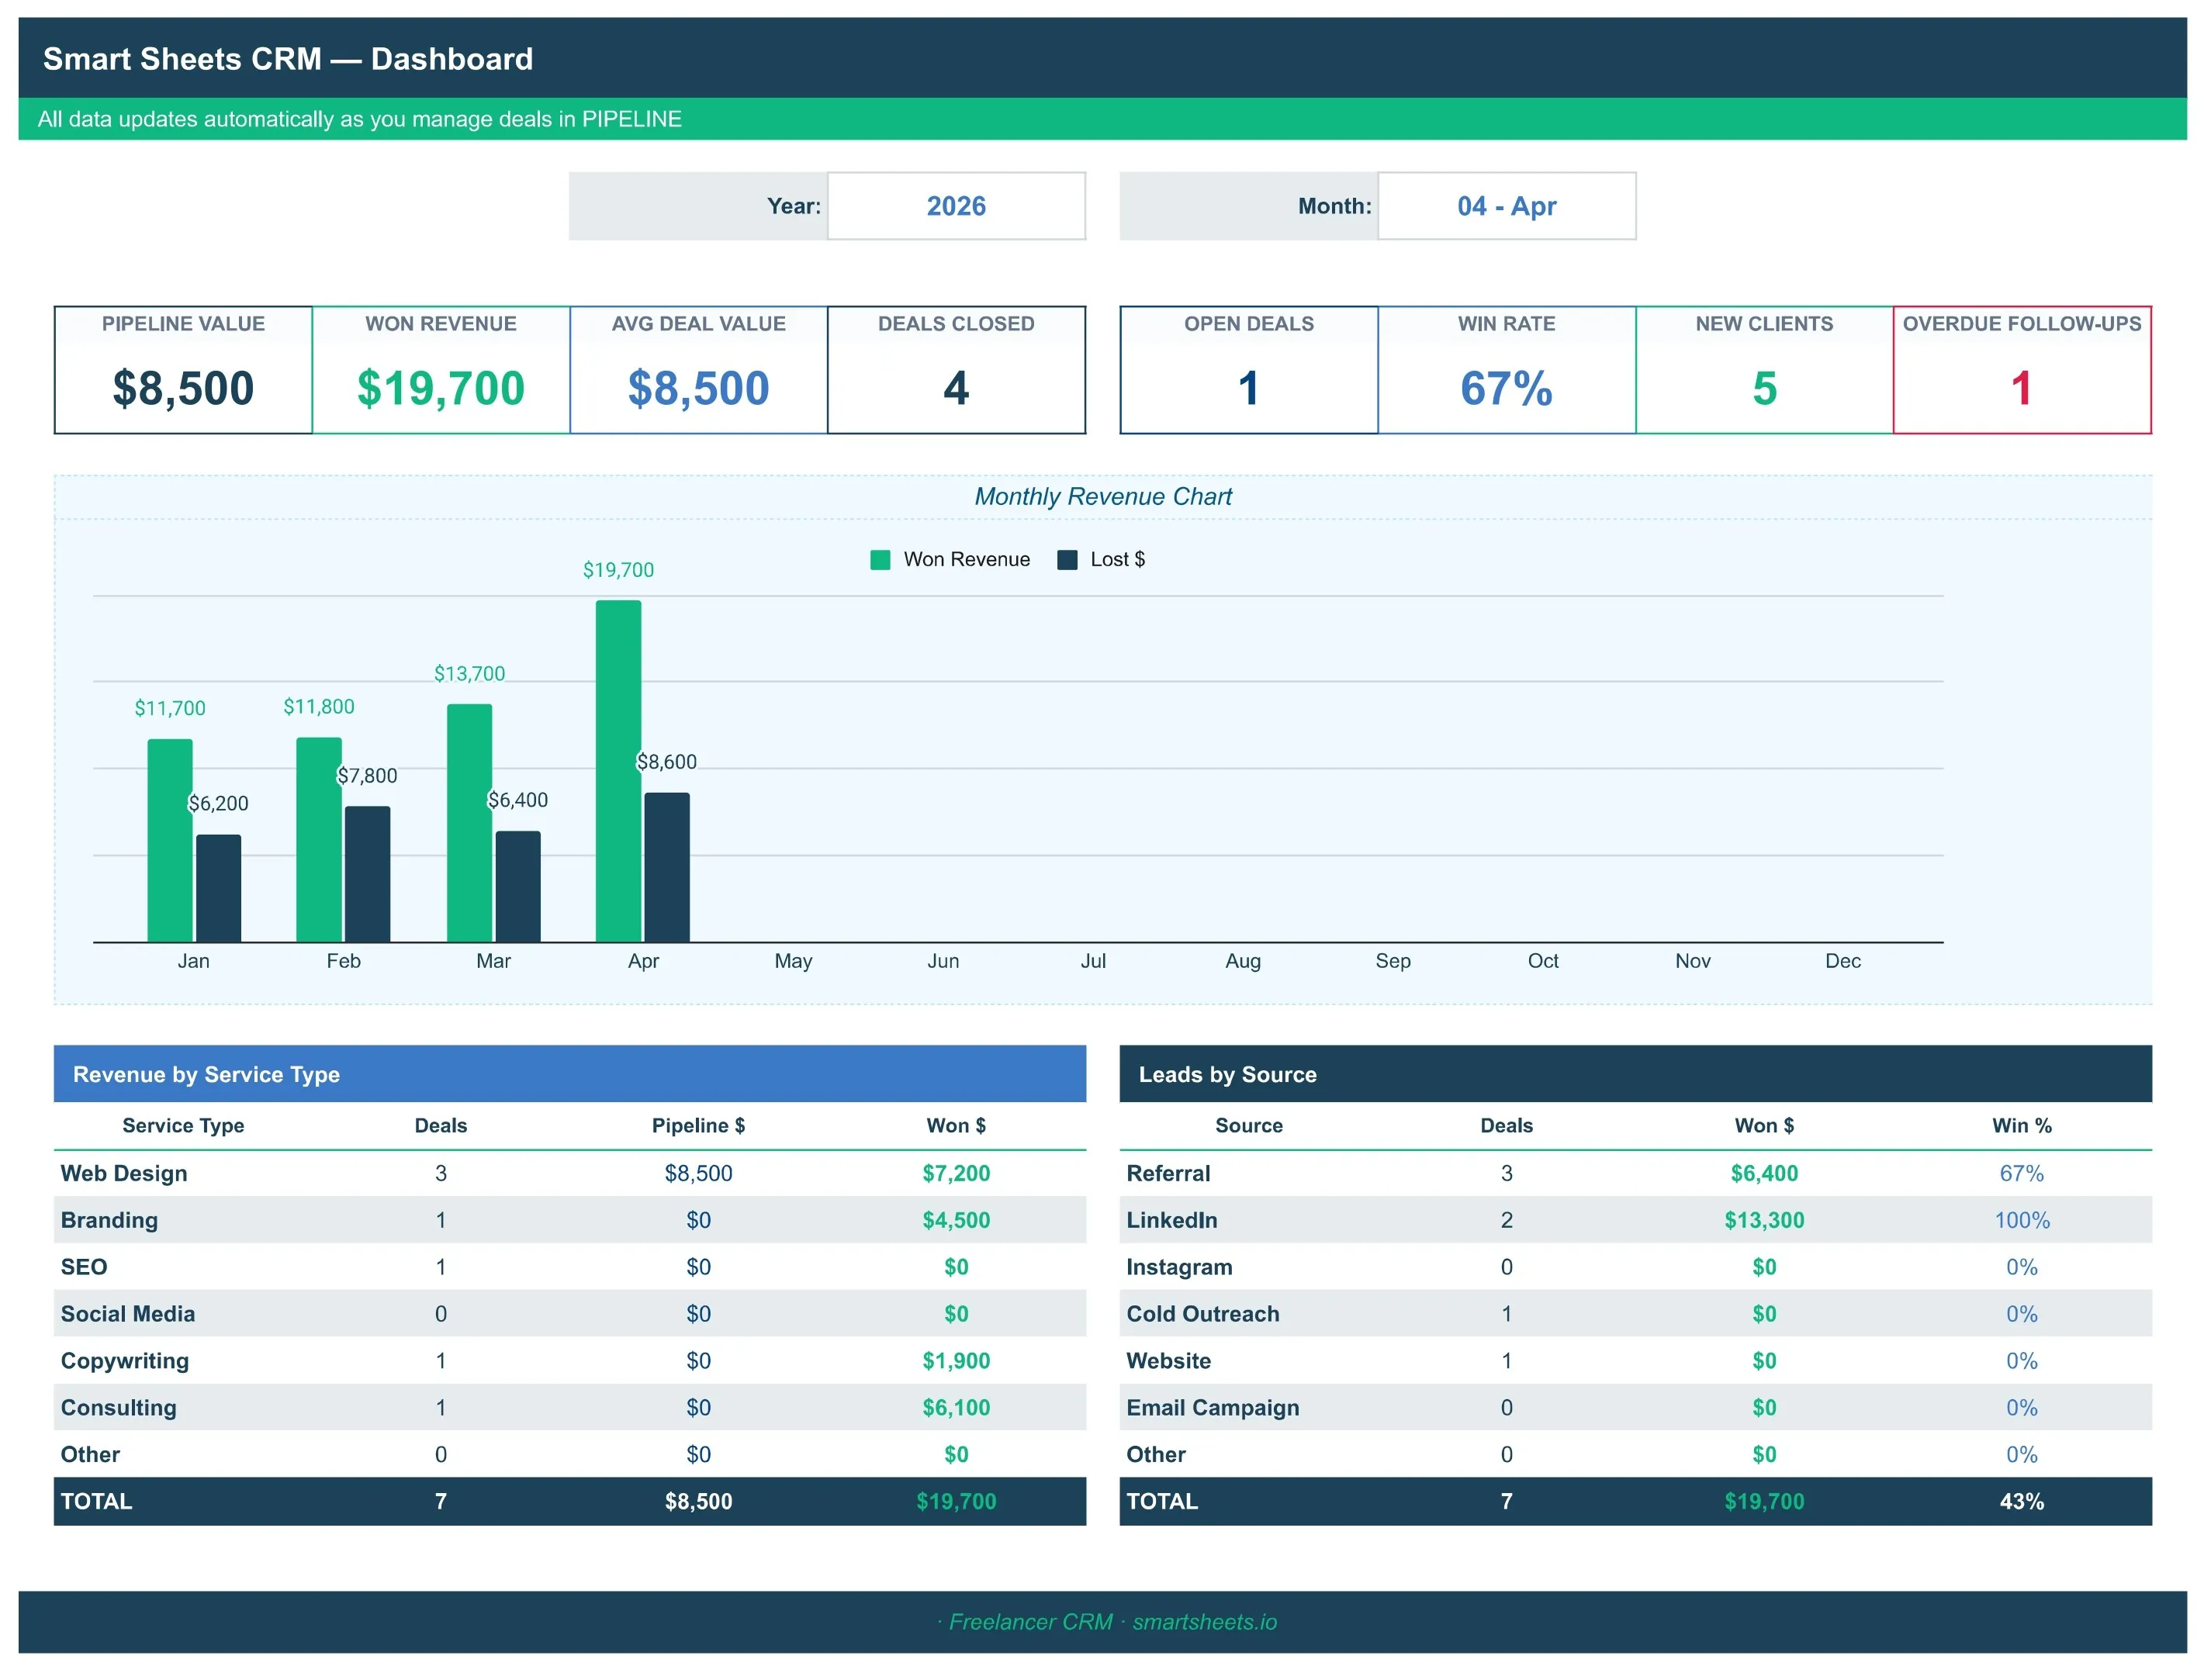Click the $6,200 January lost label
The image size is (2204, 1680).
pyautogui.click(x=218, y=803)
